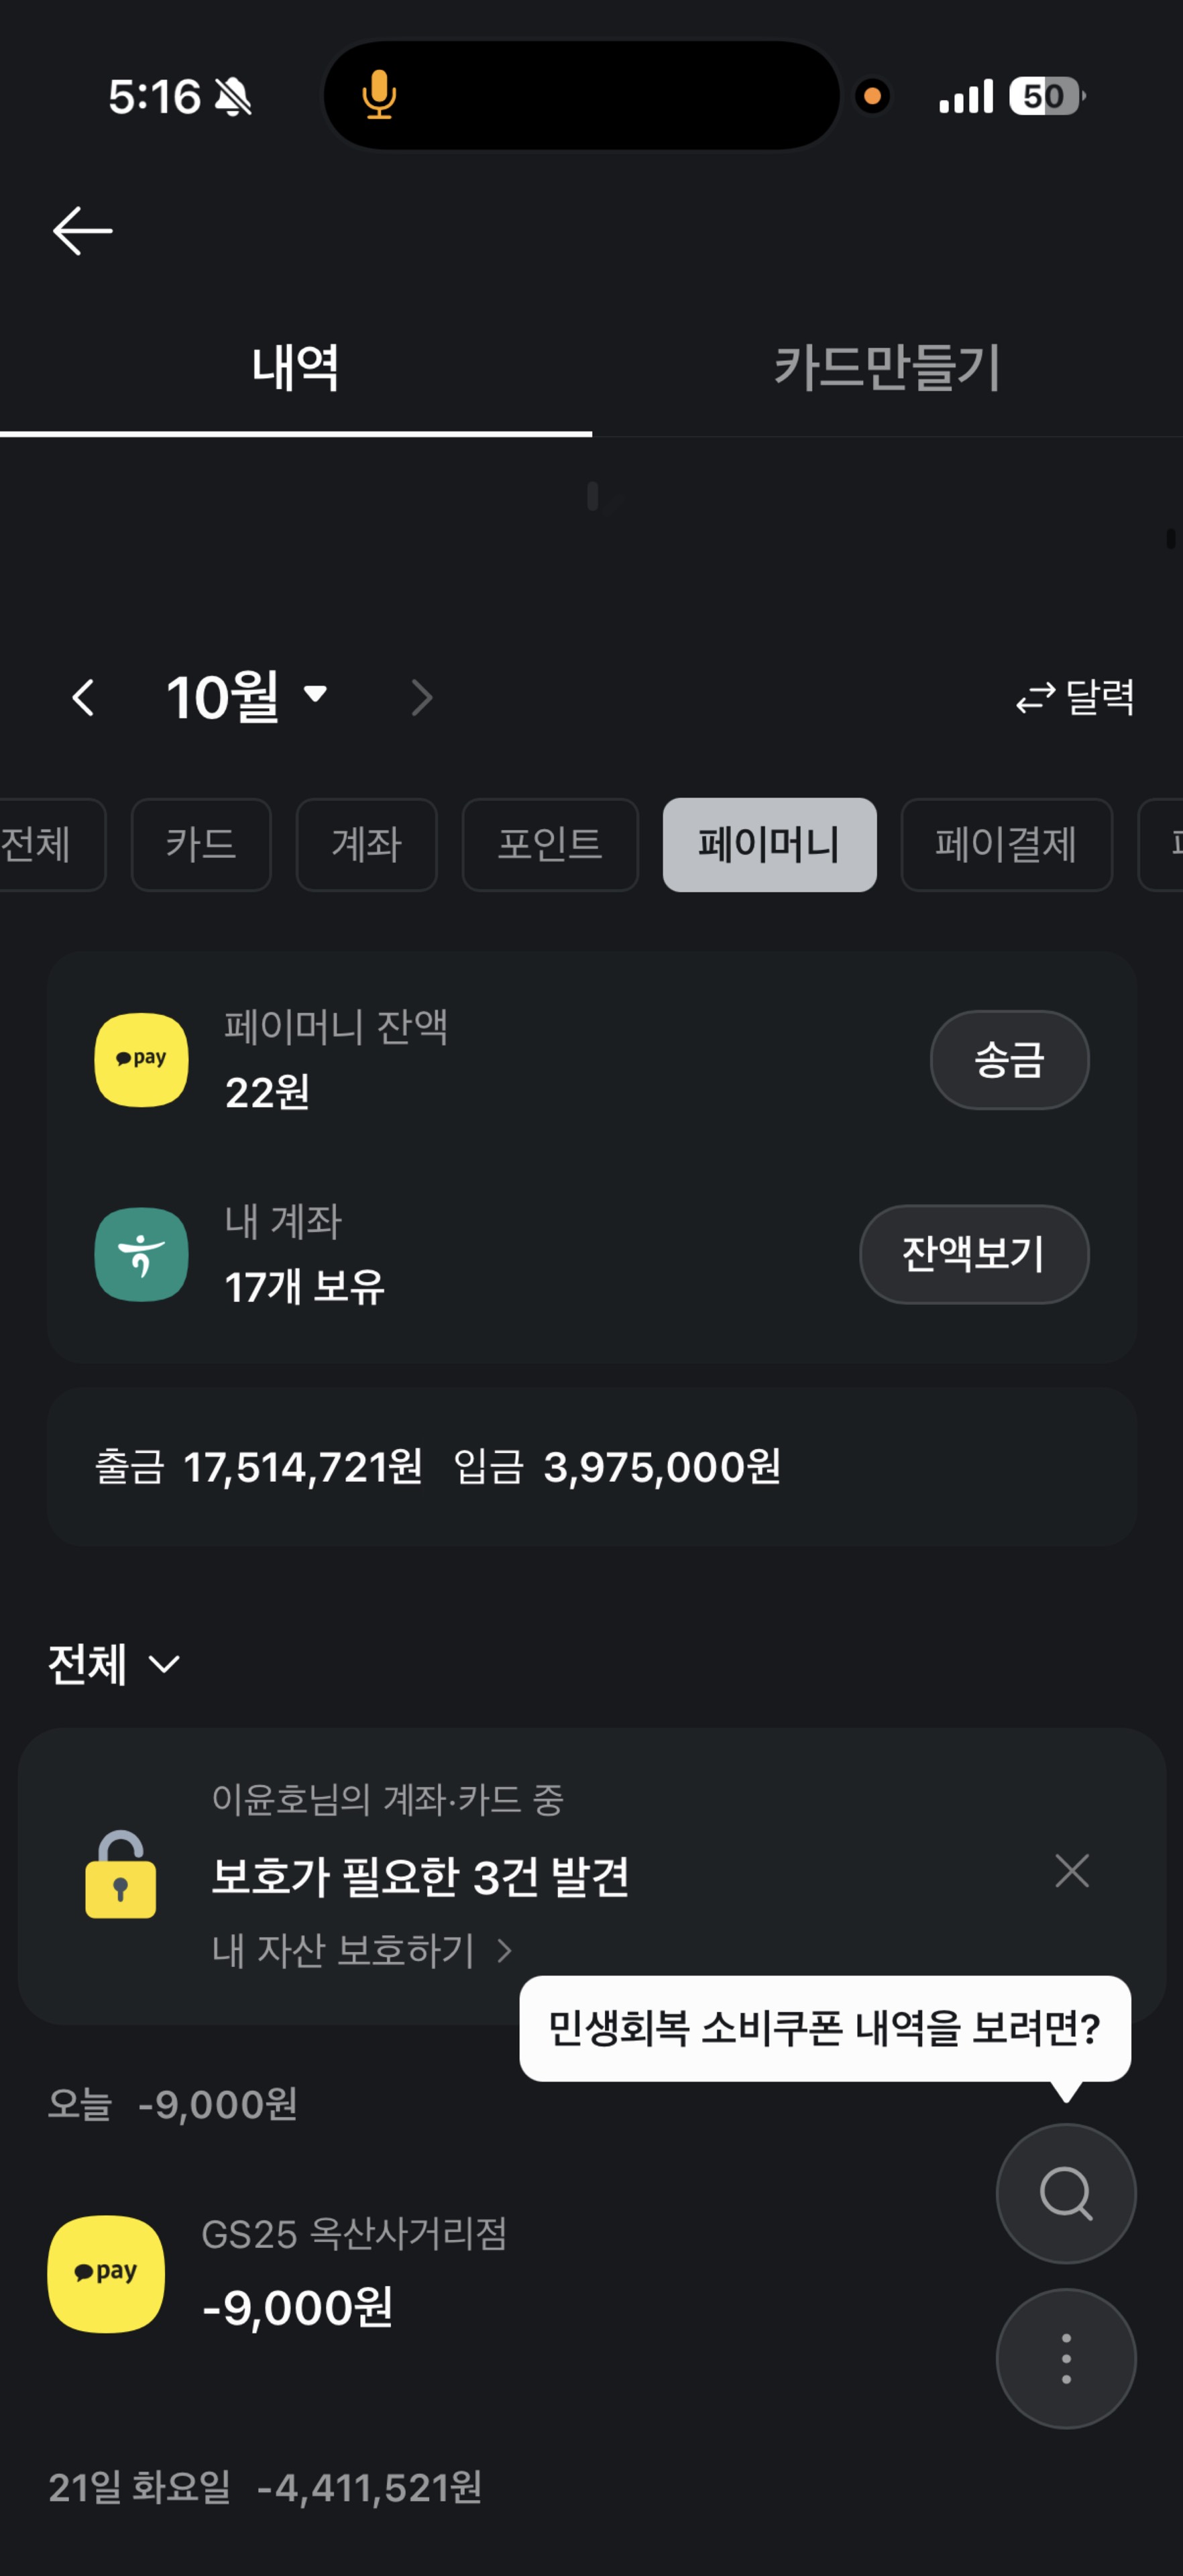Select the 페이머니 filter chip
The height and width of the screenshot is (2576, 1183).
pyautogui.click(x=769, y=845)
